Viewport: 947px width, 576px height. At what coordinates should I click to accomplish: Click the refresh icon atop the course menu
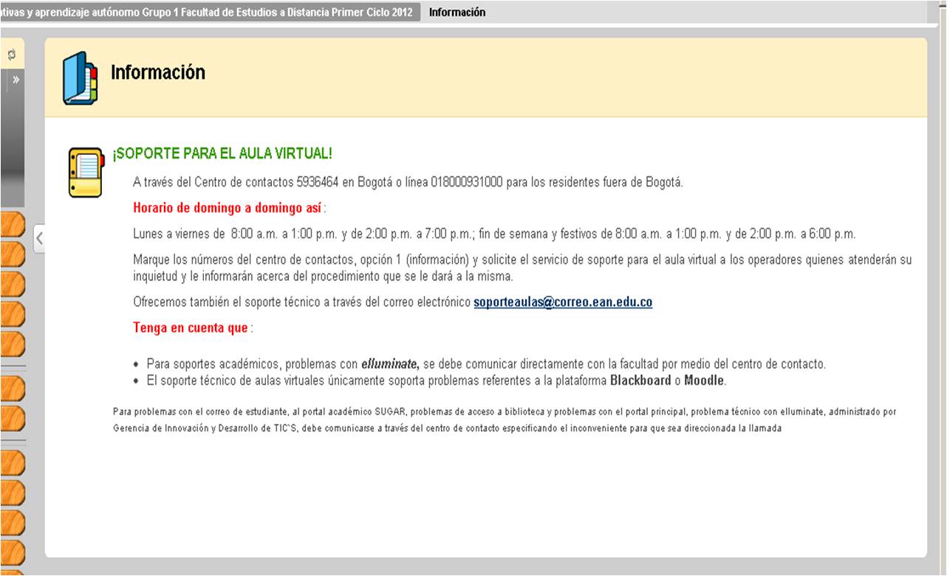coord(12,54)
